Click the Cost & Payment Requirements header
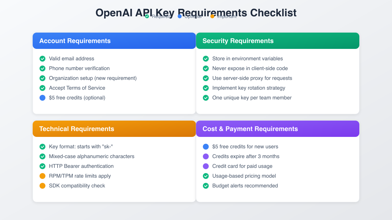 pyautogui.click(x=250, y=129)
